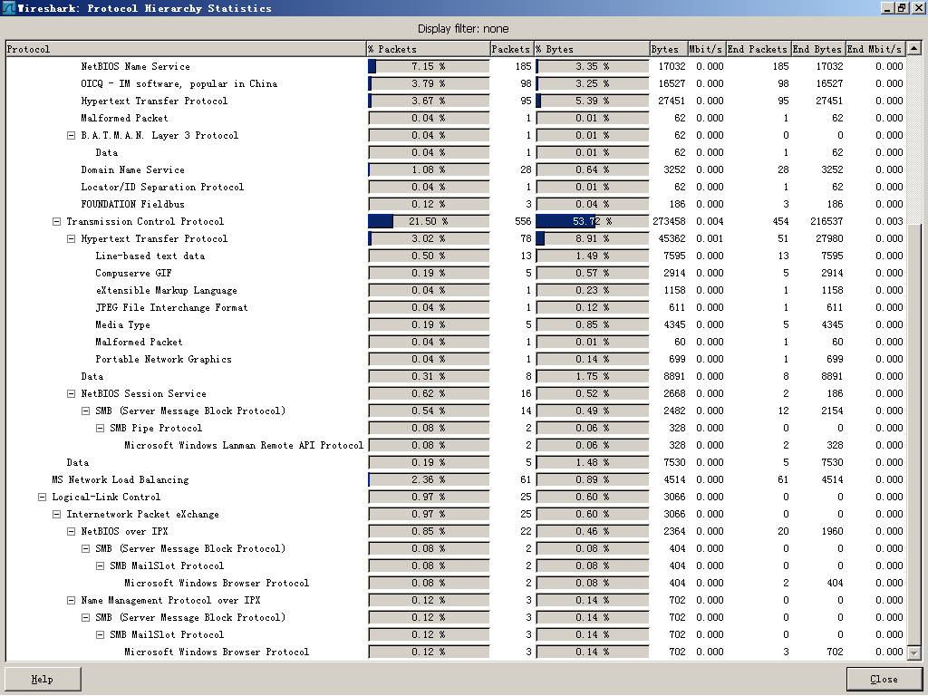Click the Wireshark title bar icon
Image resolution: width=928 pixels, height=696 pixels.
pos(8,7)
